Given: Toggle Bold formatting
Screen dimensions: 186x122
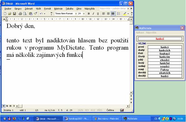Looking at the screenshot, I should [x=89, y=14].
